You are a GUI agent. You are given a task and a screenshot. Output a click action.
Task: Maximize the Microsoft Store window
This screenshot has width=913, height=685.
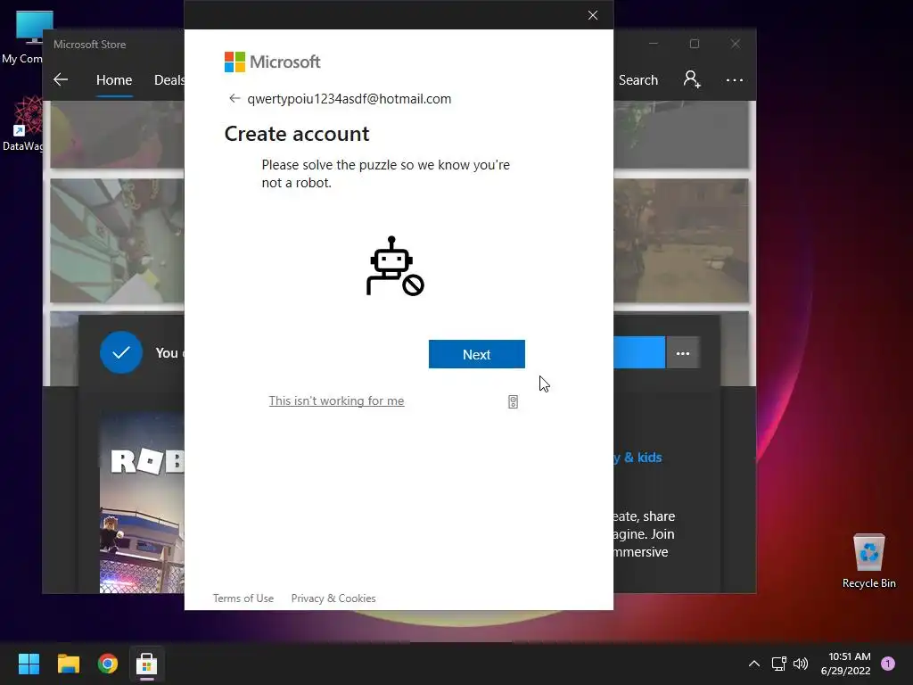coord(694,44)
